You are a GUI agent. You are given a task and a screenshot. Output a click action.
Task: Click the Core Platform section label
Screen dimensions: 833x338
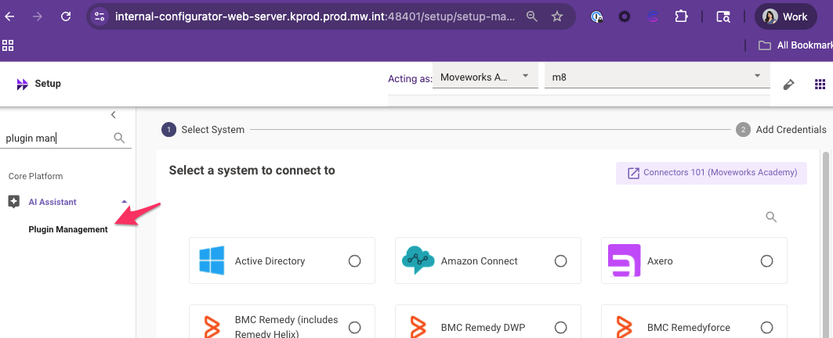click(x=35, y=176)
